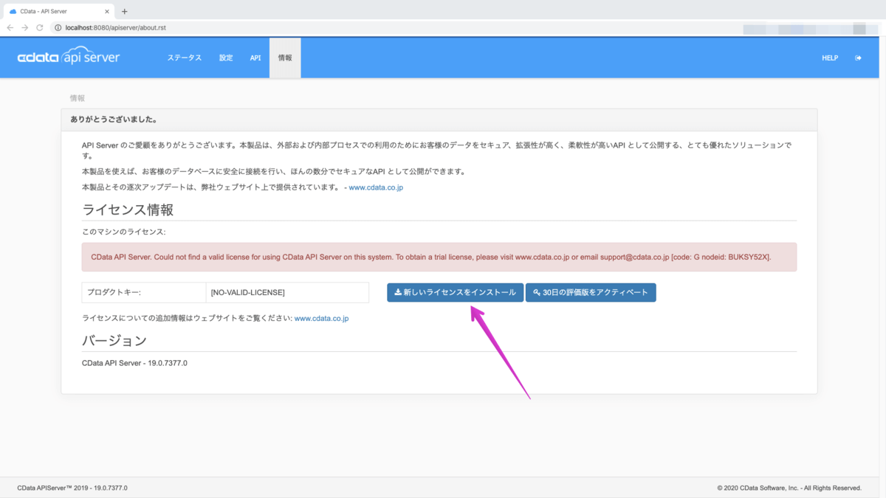886x498 pixels.
Task: Open the HELP link in header
Action: (x=830, y=58)
